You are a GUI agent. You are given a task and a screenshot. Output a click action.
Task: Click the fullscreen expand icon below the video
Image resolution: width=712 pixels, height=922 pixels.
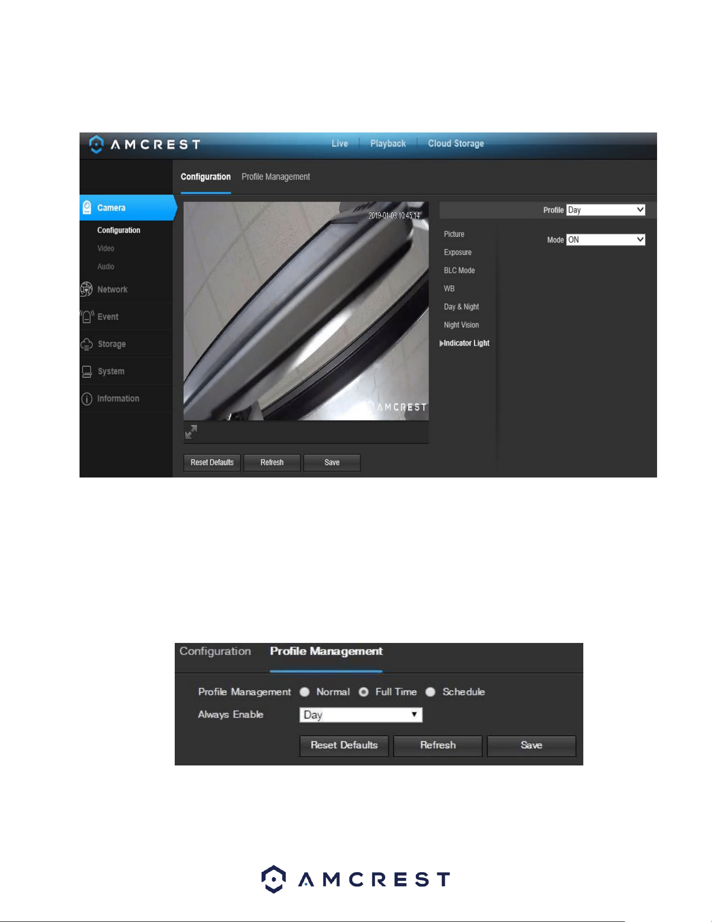191,432
